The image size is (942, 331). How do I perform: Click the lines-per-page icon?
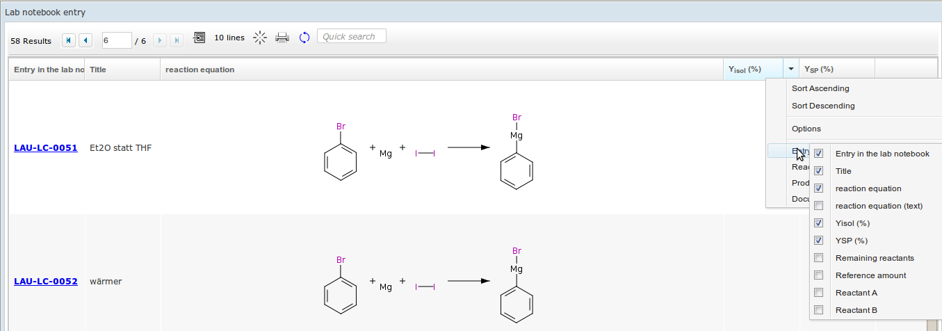point(200,38)
